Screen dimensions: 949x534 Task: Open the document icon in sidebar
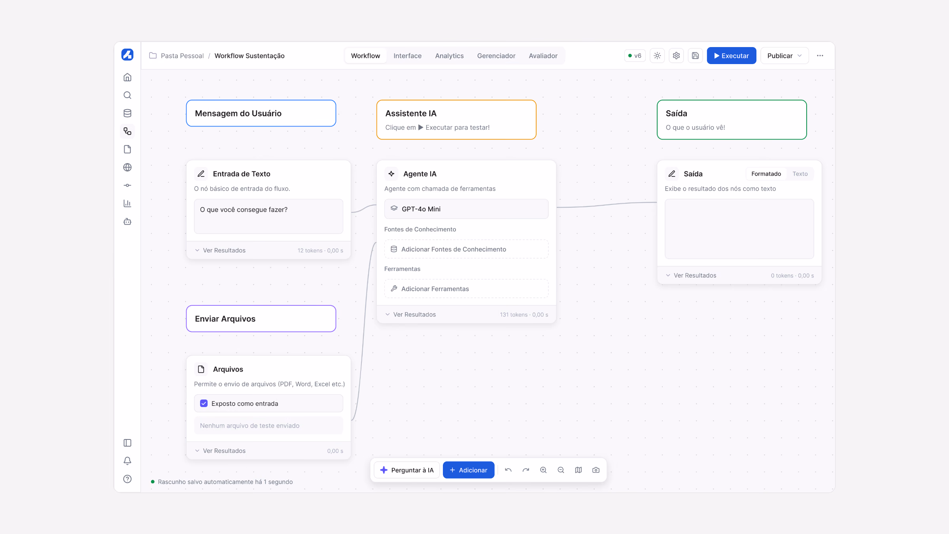click(x=127, y=149)
